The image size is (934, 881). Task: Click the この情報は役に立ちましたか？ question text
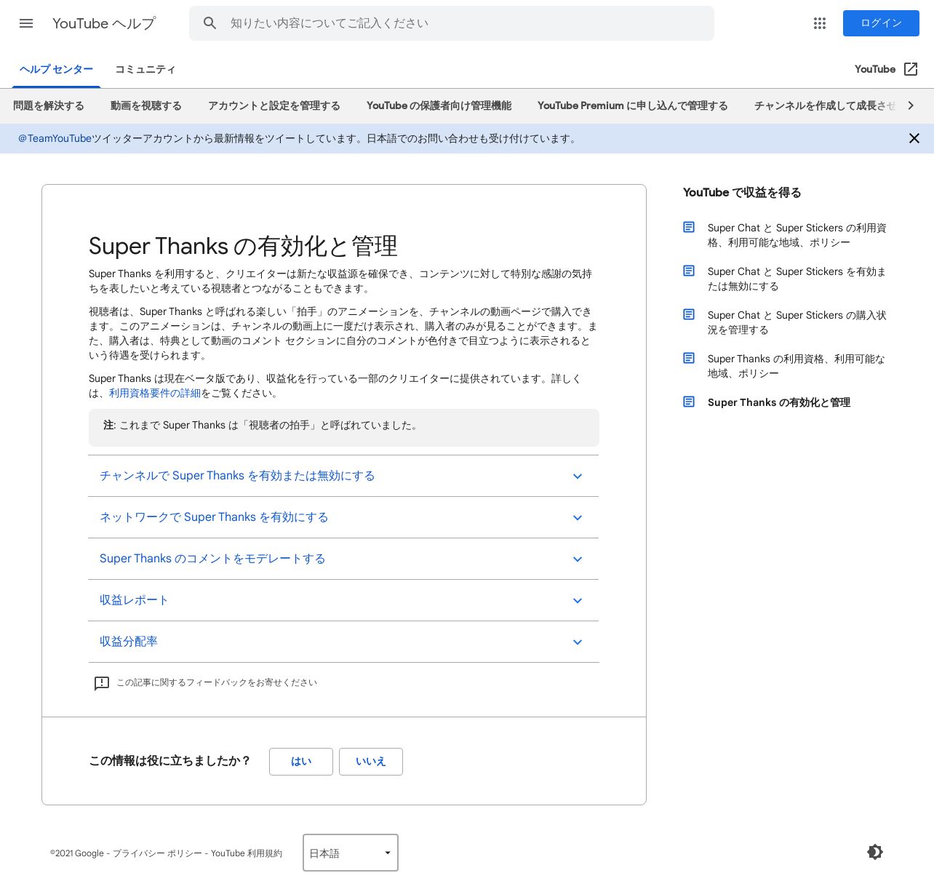pyautogui.click(x=170, y=761)
